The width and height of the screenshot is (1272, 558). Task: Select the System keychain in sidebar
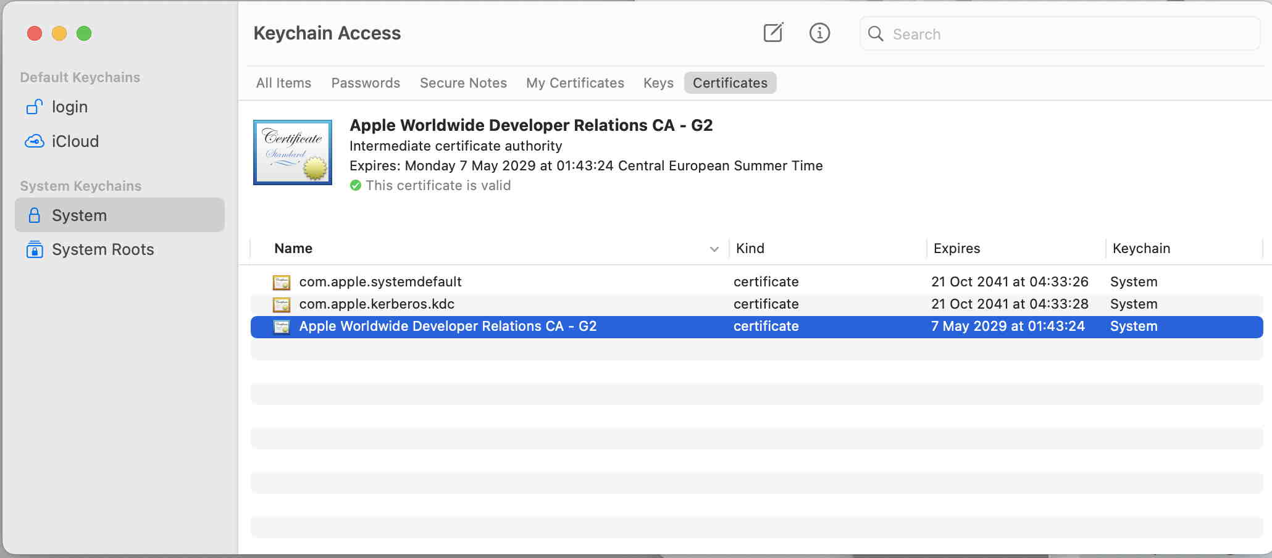tap(79, 215)
